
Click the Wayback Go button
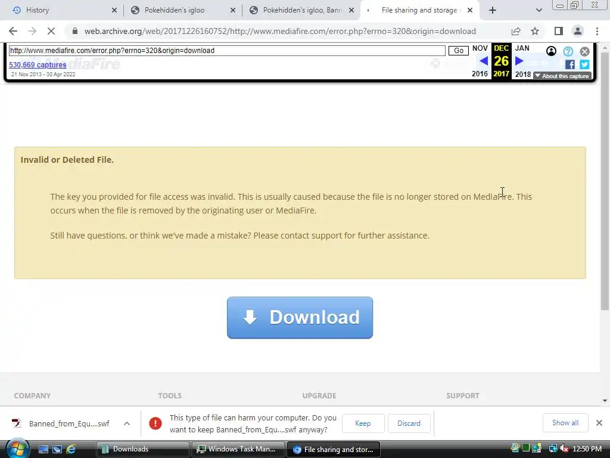tap(459, 51)
